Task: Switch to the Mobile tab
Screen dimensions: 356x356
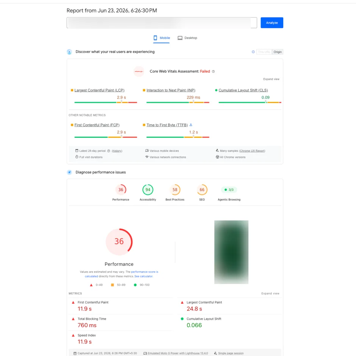Action: pos(161,38)
